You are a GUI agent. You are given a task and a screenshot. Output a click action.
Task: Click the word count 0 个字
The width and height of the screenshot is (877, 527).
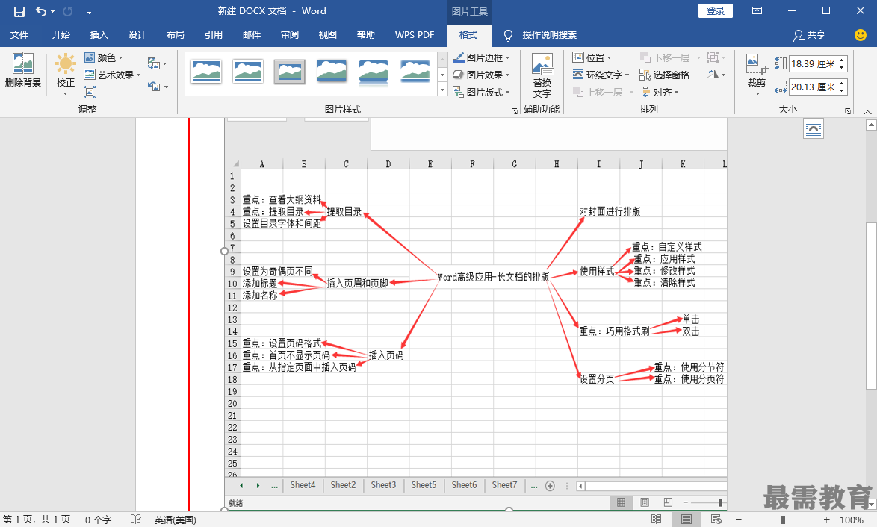click(x=98, y=520)
